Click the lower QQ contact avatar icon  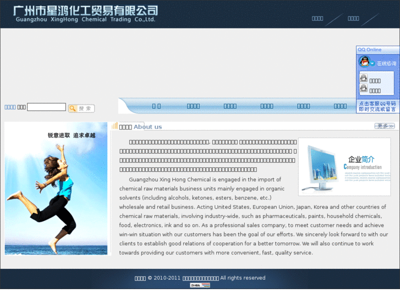click(x=364, y=88)
